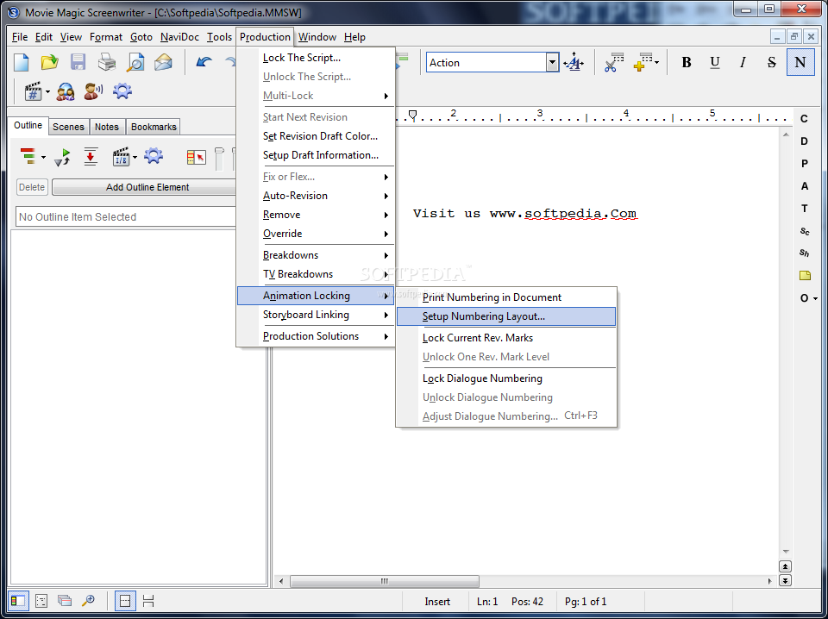Open the NaviDoc menu

point(179,37)
